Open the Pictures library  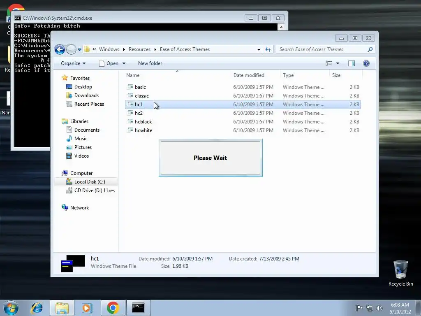[x=83, y=147]
